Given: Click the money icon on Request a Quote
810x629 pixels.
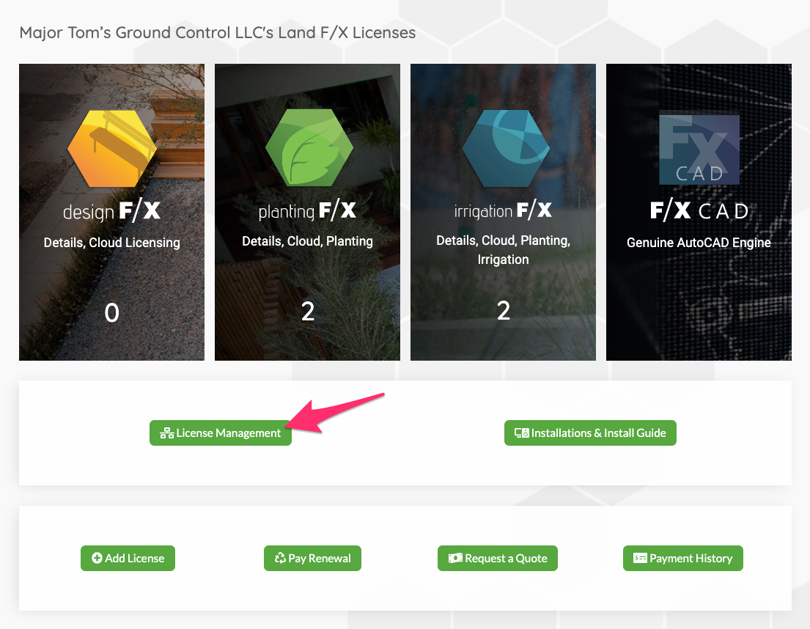Looking at the screenshot, I should (455, 558).
